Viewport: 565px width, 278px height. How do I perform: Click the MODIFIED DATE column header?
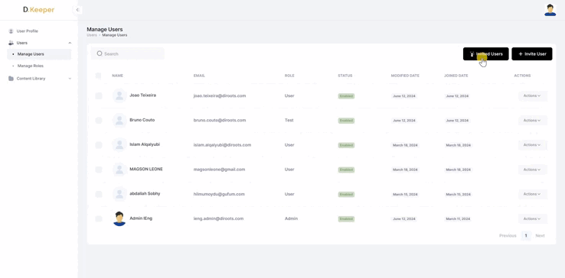(405, 76)
